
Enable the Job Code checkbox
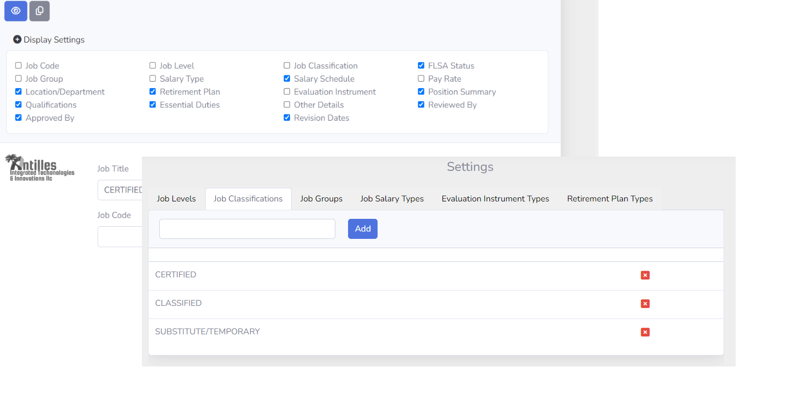click(x=18, y=65)
